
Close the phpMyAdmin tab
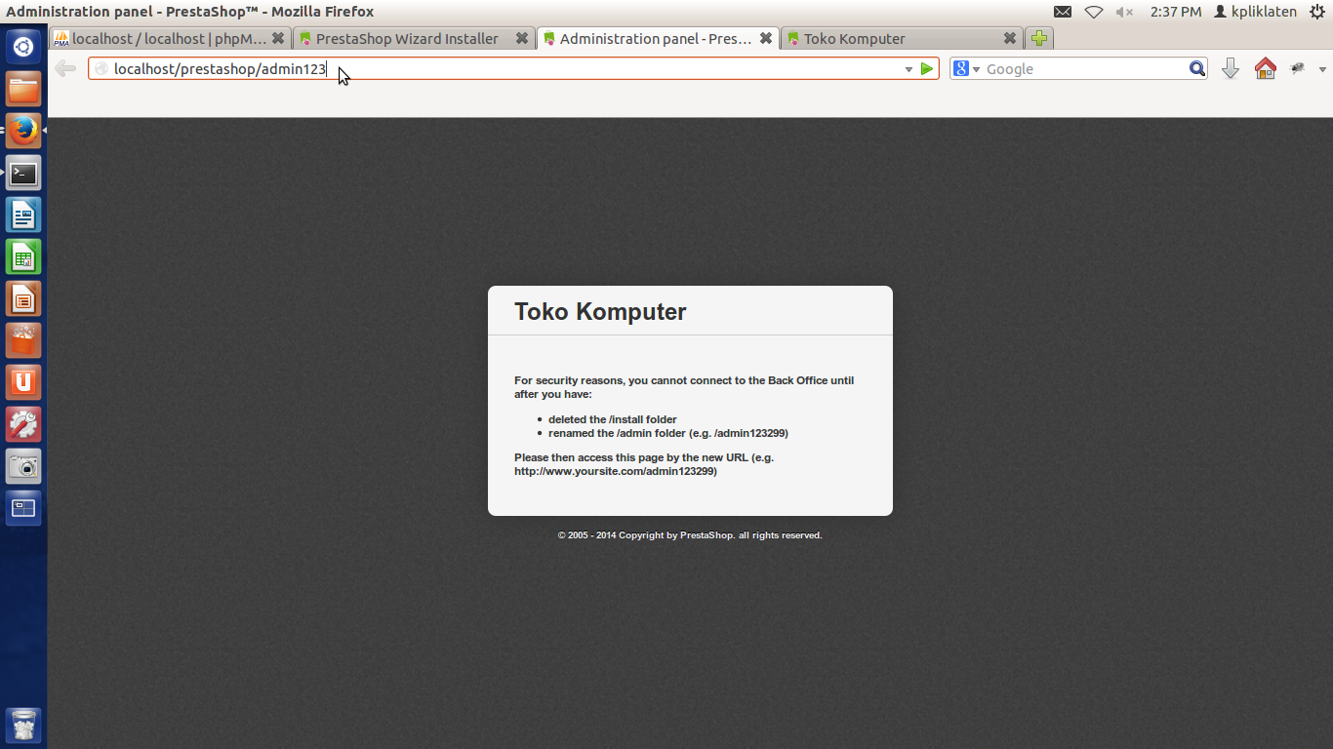[278, 39]
